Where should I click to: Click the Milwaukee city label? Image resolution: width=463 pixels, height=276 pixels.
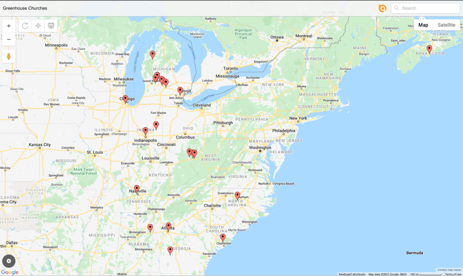point(124,79)
